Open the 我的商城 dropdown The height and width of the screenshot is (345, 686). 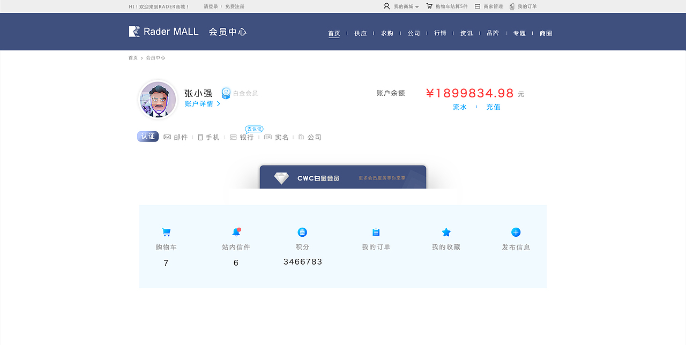[406, 6]
